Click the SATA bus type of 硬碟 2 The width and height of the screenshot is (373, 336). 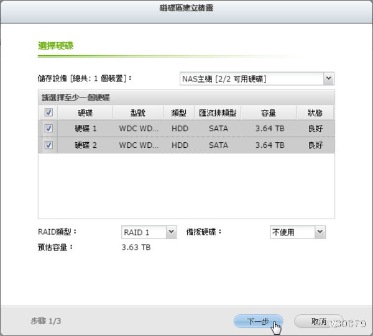click(x=218, y=145)
